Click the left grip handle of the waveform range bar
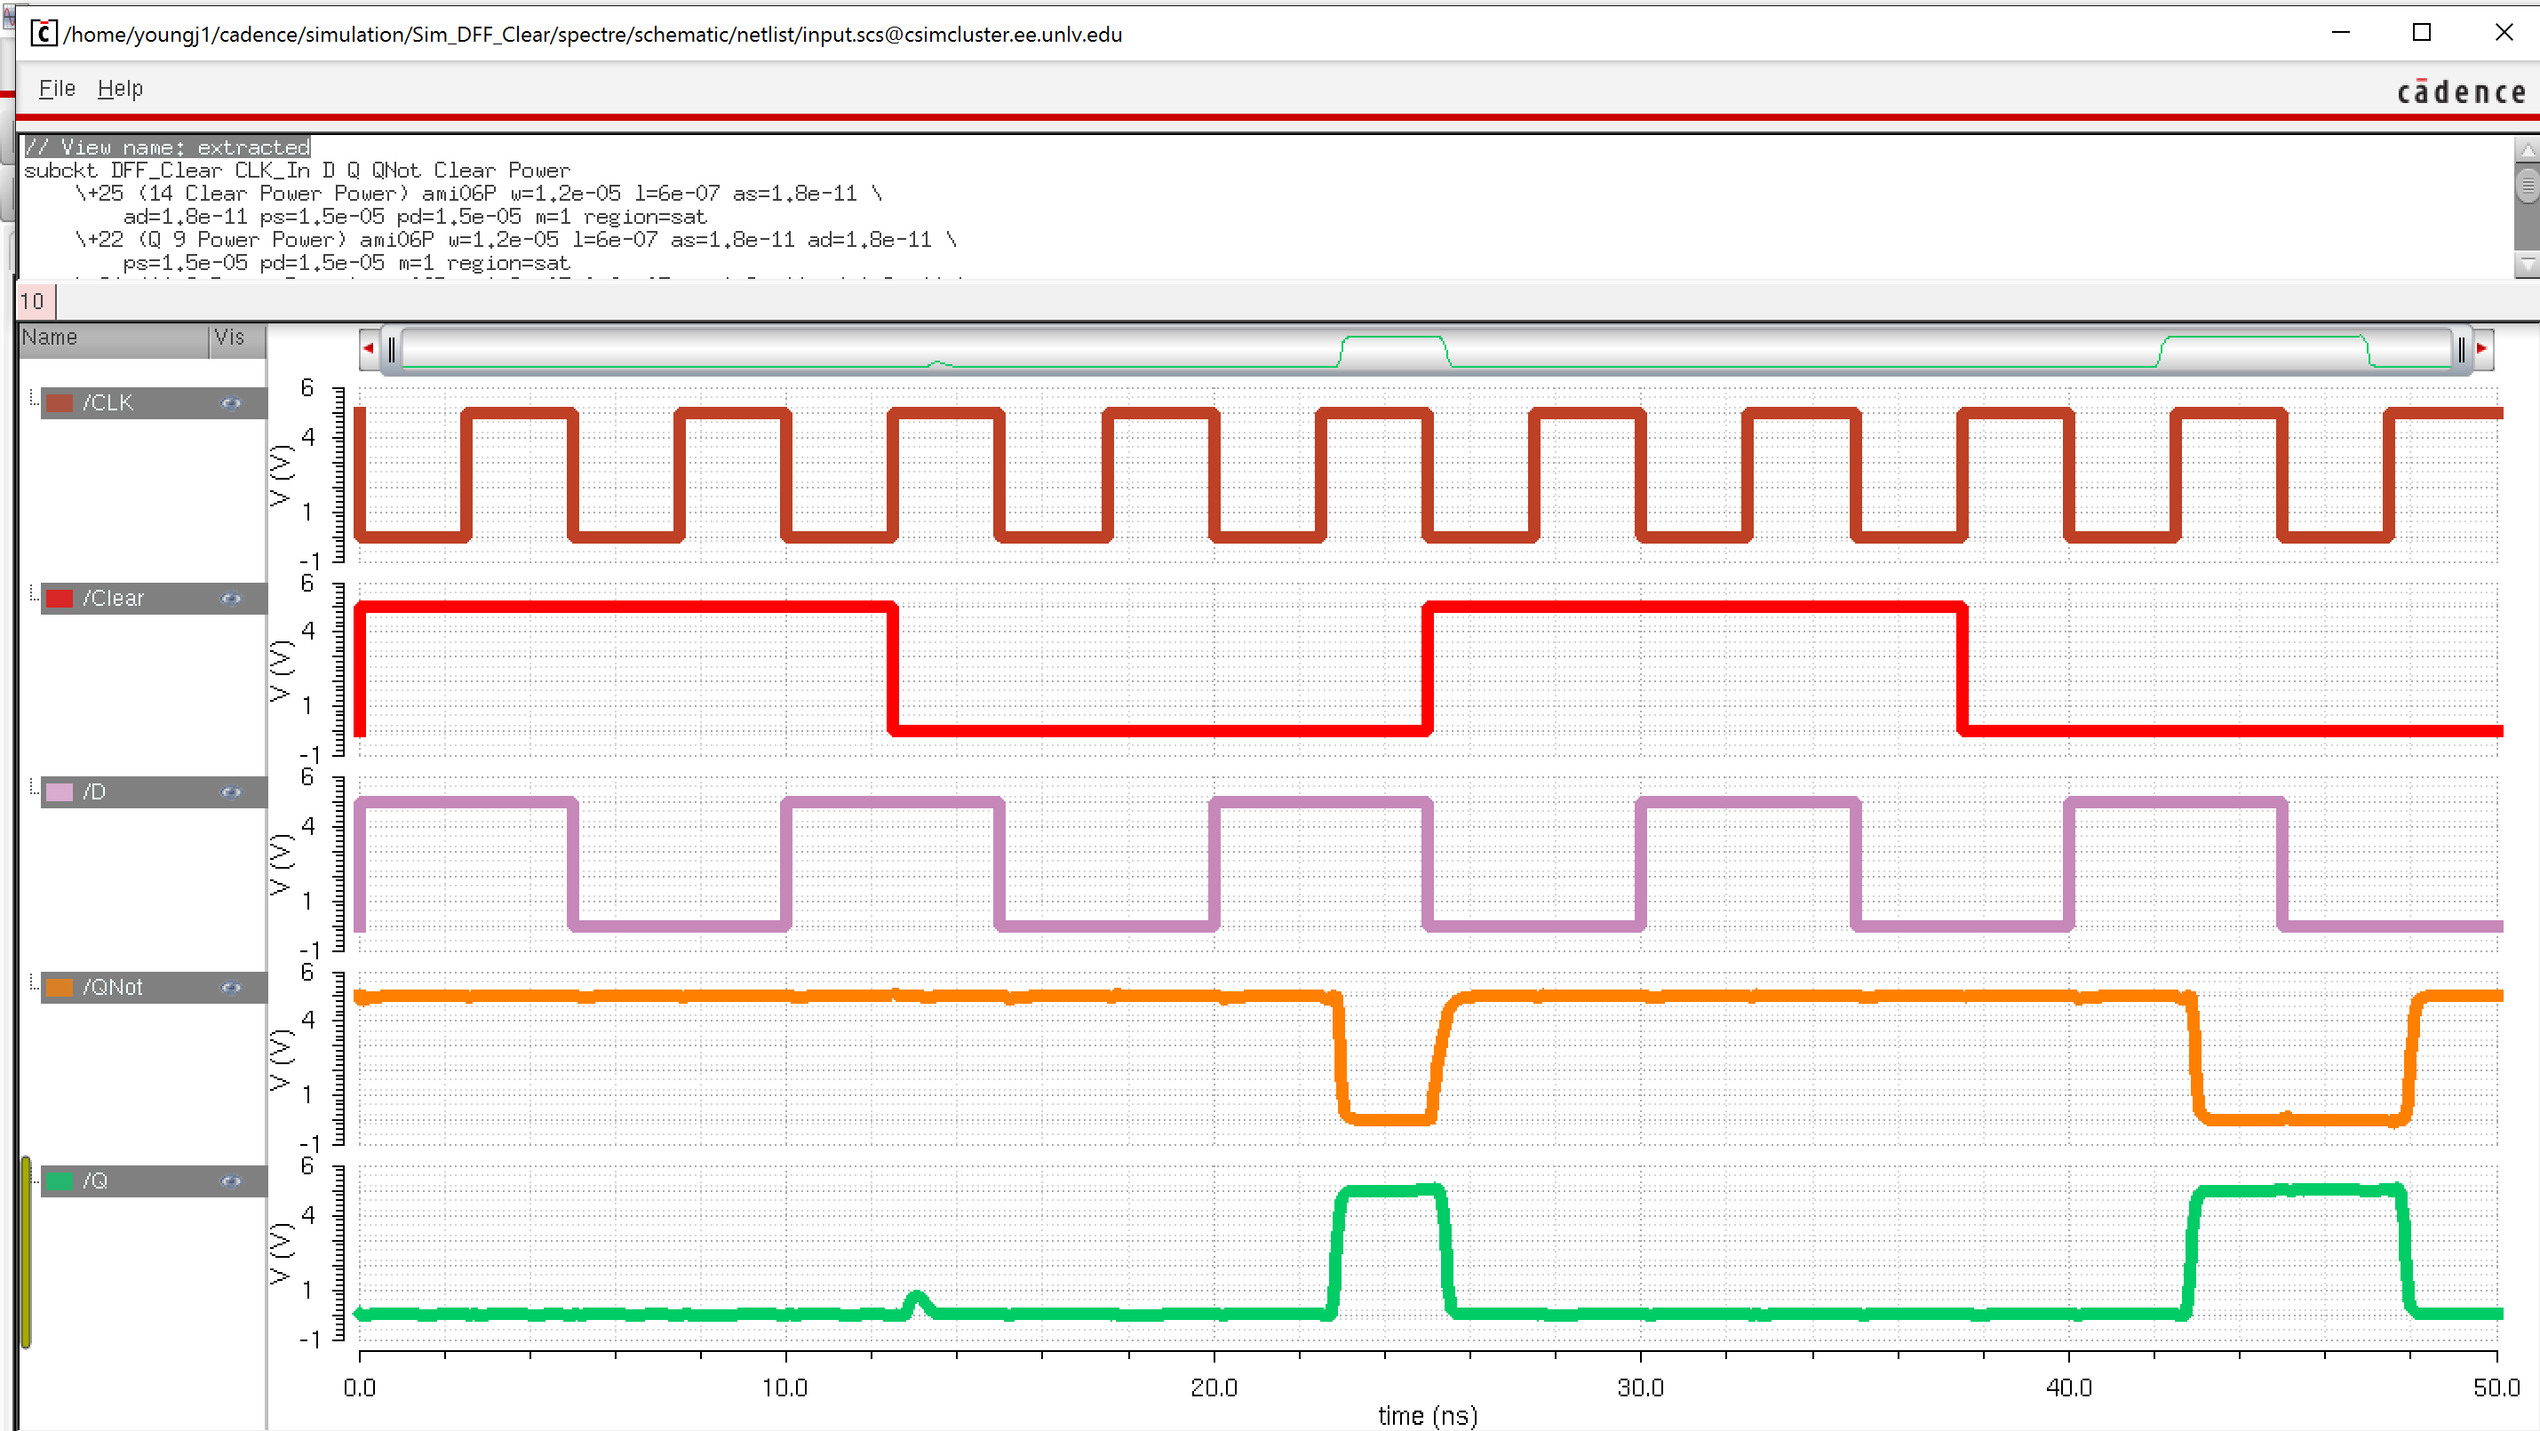This screenshot has width=2540, height=1431. tap(392, 349)
